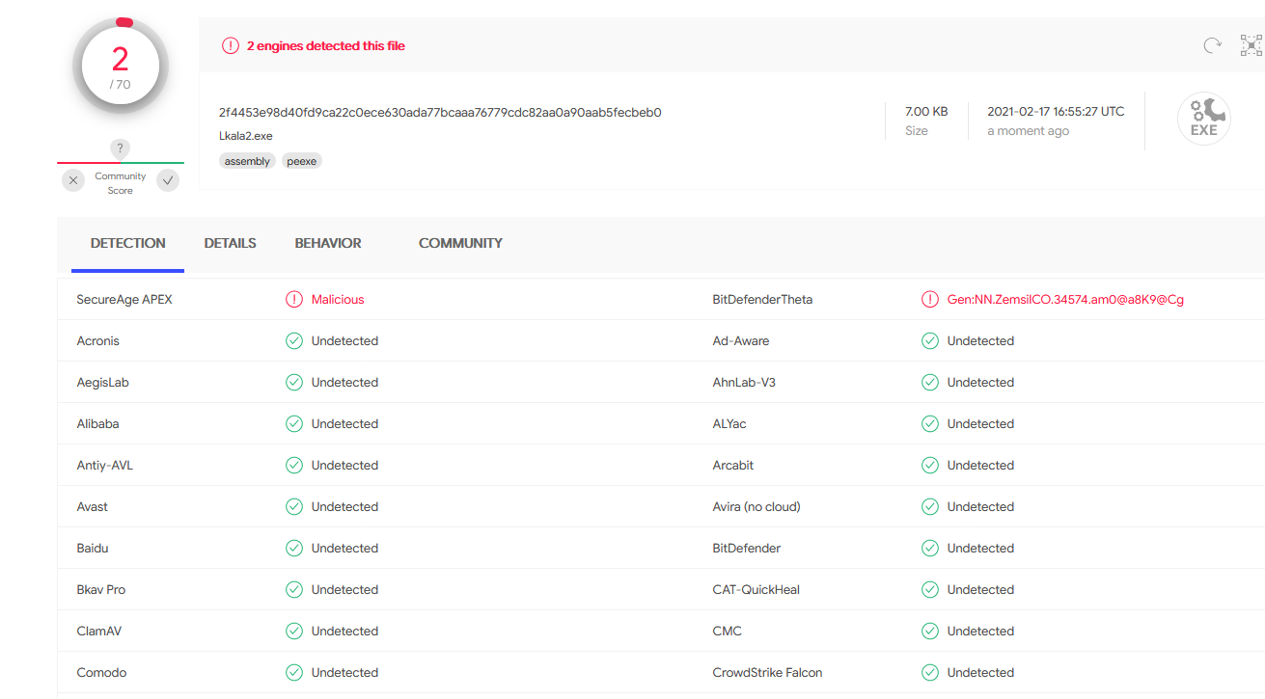
Task: Click Acronis undetected check icon
Action: 294,341
